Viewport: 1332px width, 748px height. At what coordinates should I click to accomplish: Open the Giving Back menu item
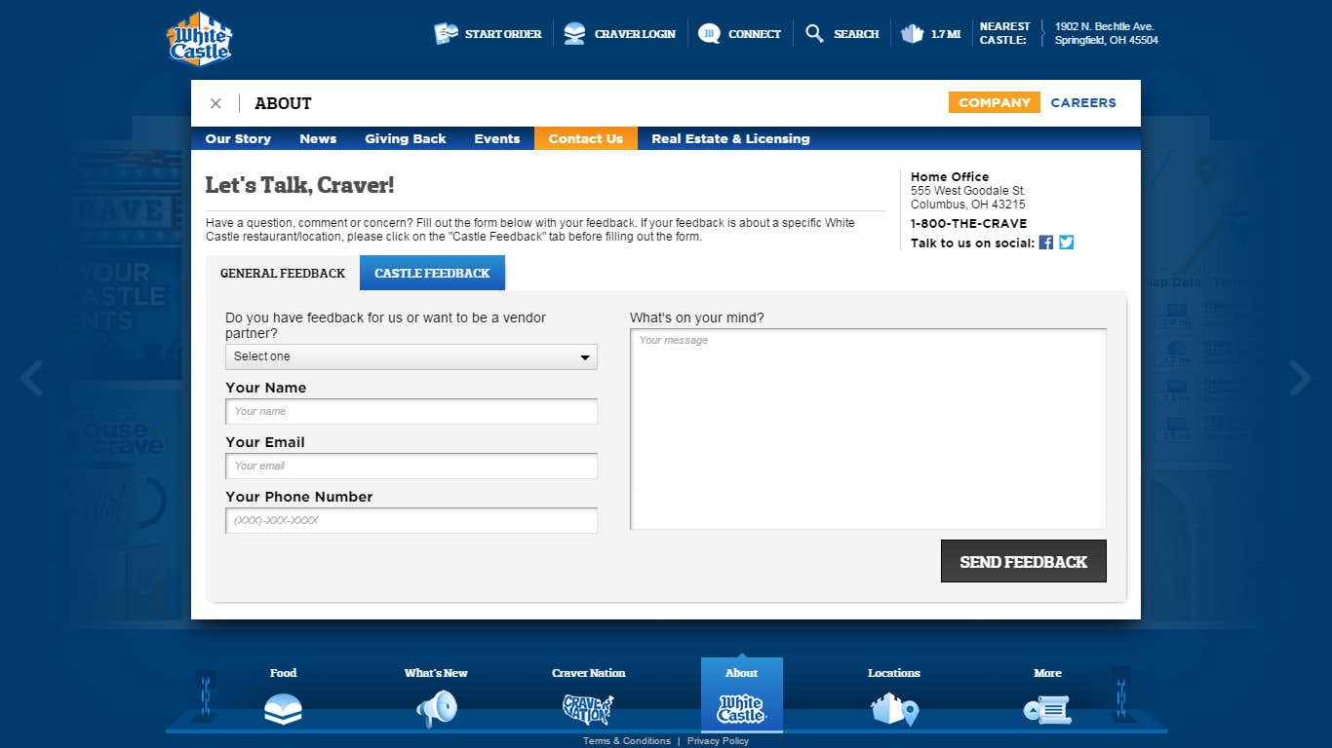pos(405,138)
